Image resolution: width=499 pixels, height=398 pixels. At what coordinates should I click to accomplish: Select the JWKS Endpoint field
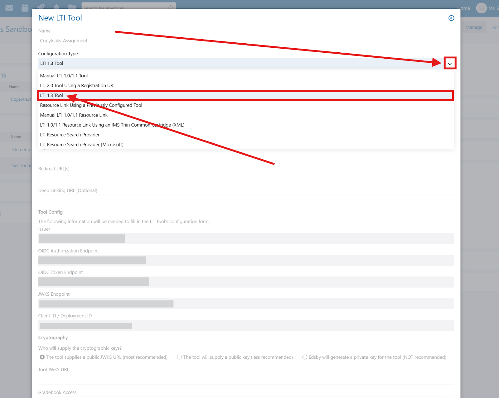[x=246, y=304]
